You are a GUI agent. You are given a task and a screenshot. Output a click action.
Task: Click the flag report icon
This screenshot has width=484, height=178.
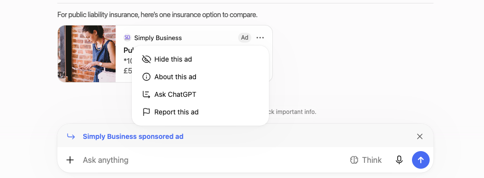click(x=146, y=112)
